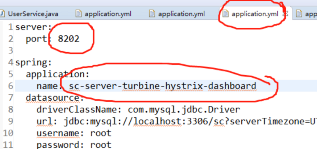The height and width of the screenshot is (149, 317).
Task: Place cursor on the 'port' key
Action: (x=36, y=39)
